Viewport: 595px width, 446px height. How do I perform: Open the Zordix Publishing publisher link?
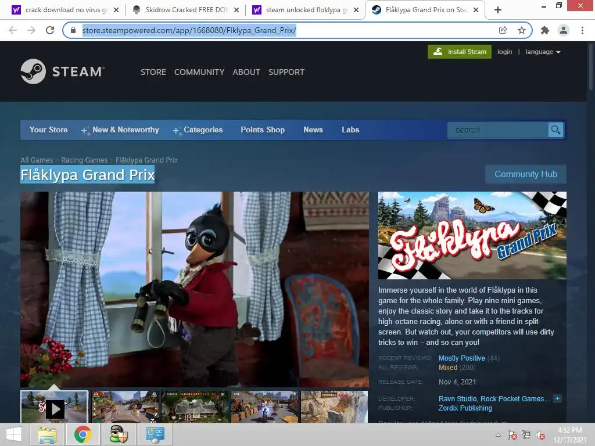click(465, 408)
